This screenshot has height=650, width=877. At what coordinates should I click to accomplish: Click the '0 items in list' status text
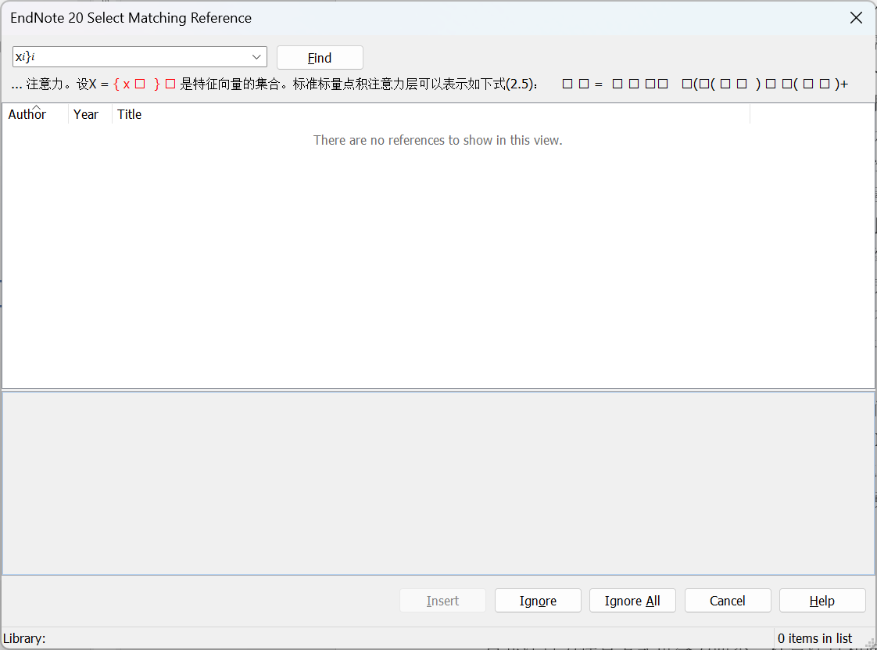click(814, 638)
